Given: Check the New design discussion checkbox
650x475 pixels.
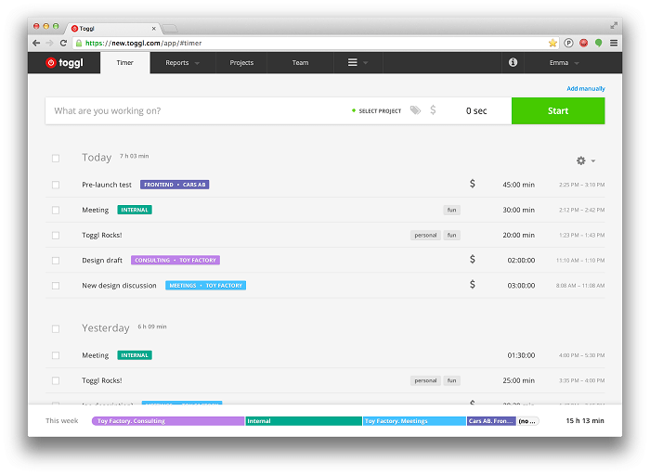Looking at the screenshot, I should coord(56,286).
